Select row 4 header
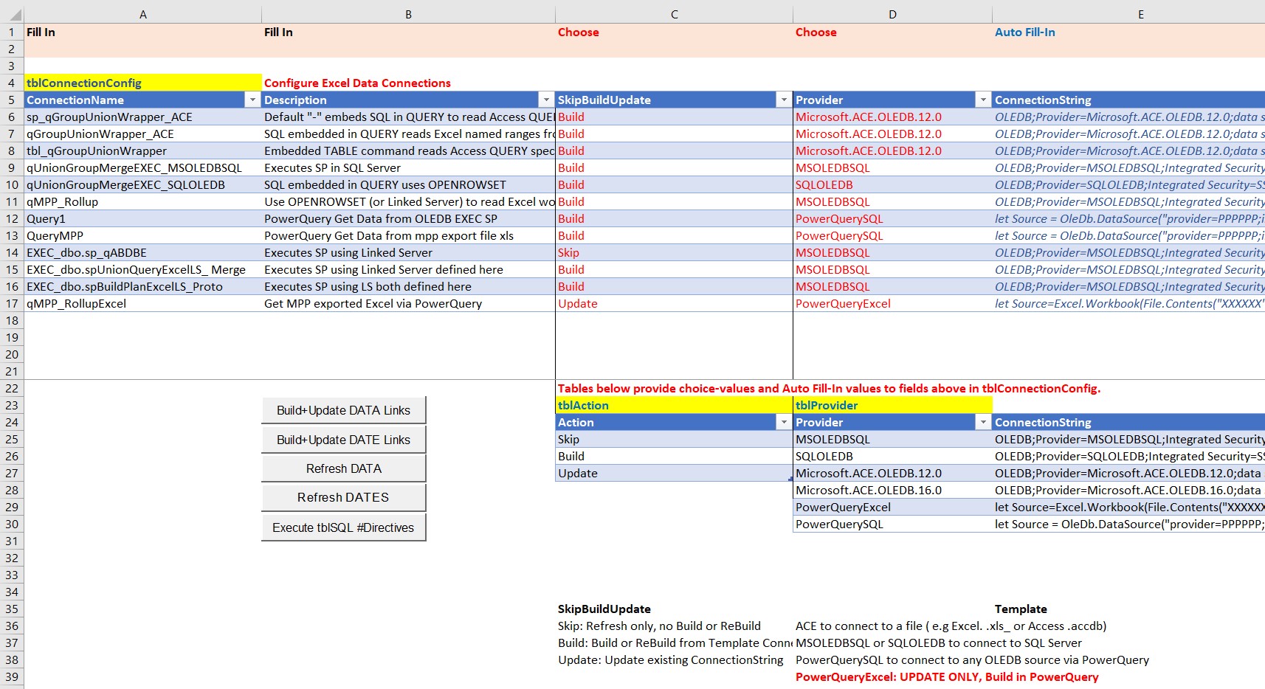The width and height of the screenshot is (1265, 689). click(12, 83)
